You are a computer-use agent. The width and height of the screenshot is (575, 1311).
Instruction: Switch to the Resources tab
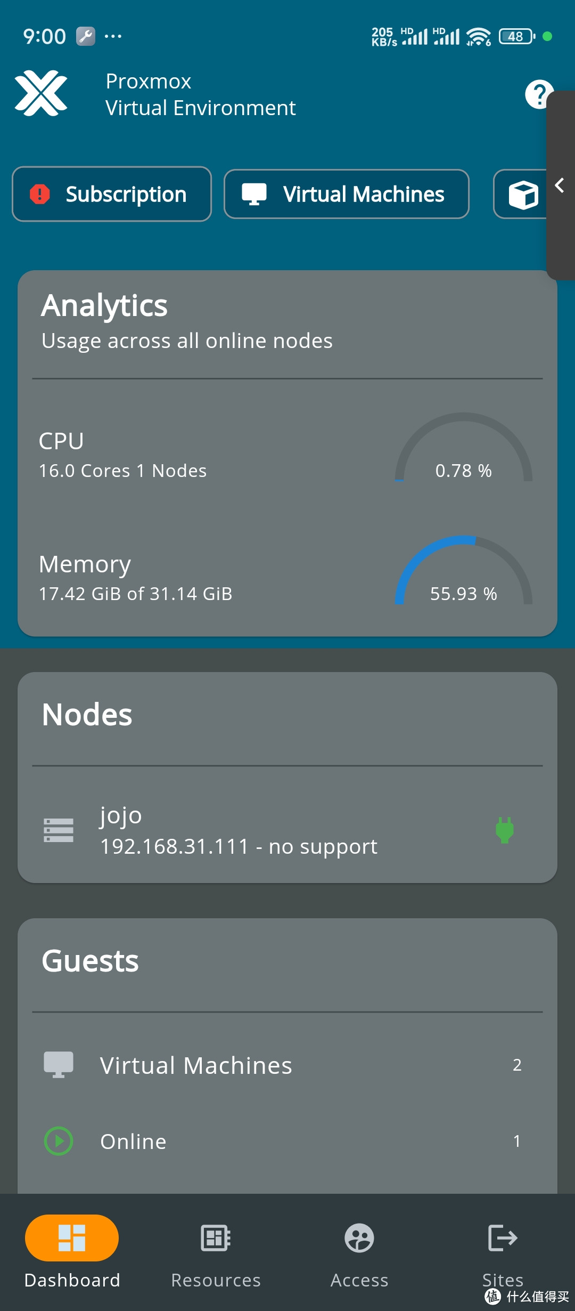pyautogui.click(x=216, y=1250)
